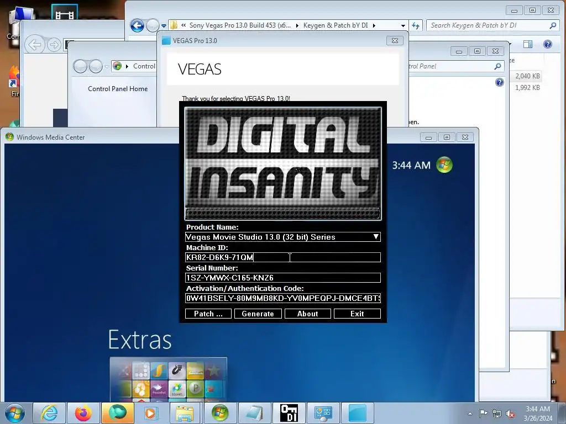The width and height of the screenshot is (566, 424).
Task: Go back in the Control Panel window
Action: click(80, 66)
